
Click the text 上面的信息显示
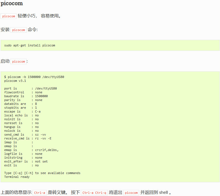16,192
